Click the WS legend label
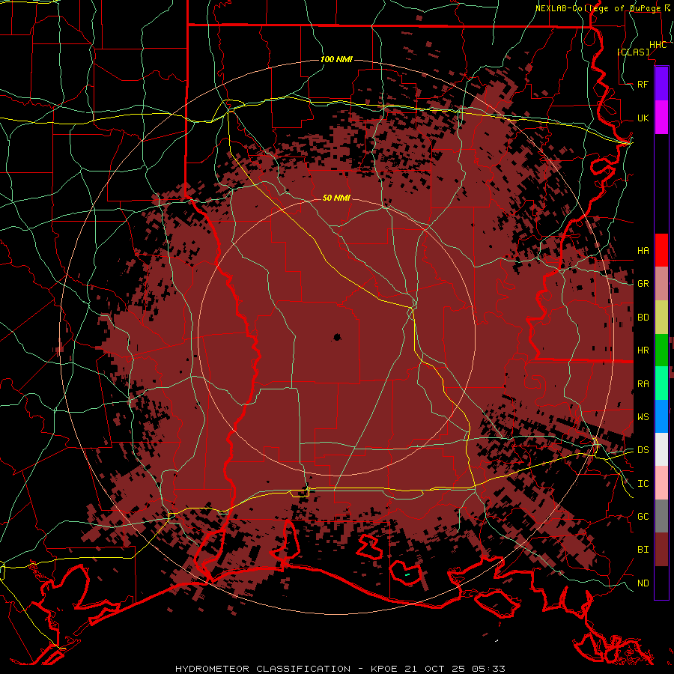The width and height of the screenshot is (674, 674). click(643, 417)
